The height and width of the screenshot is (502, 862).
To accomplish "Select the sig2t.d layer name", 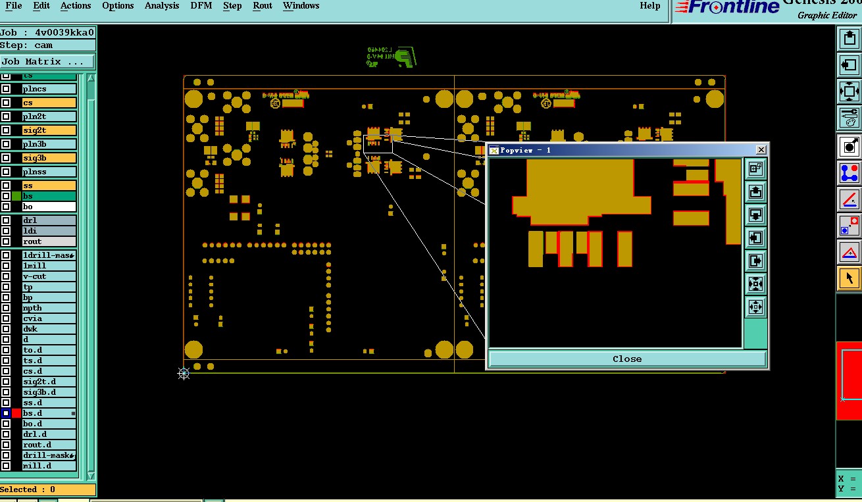I will point(49,382).
